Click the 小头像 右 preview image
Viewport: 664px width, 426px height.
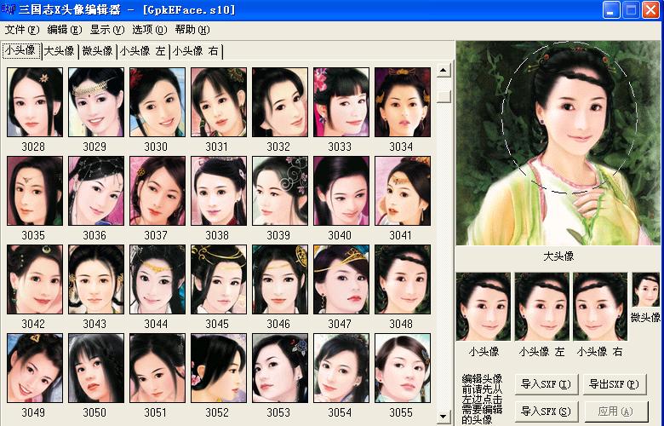(600, 307)
